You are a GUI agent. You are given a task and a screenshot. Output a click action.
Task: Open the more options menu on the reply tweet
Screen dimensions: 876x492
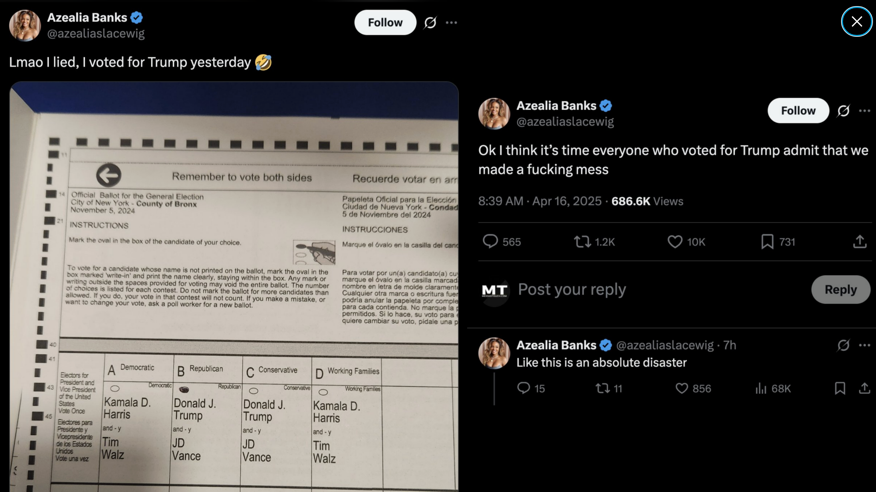865,345
